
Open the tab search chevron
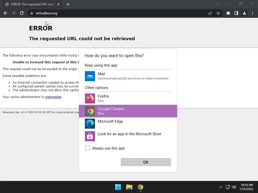coord(217,4)
